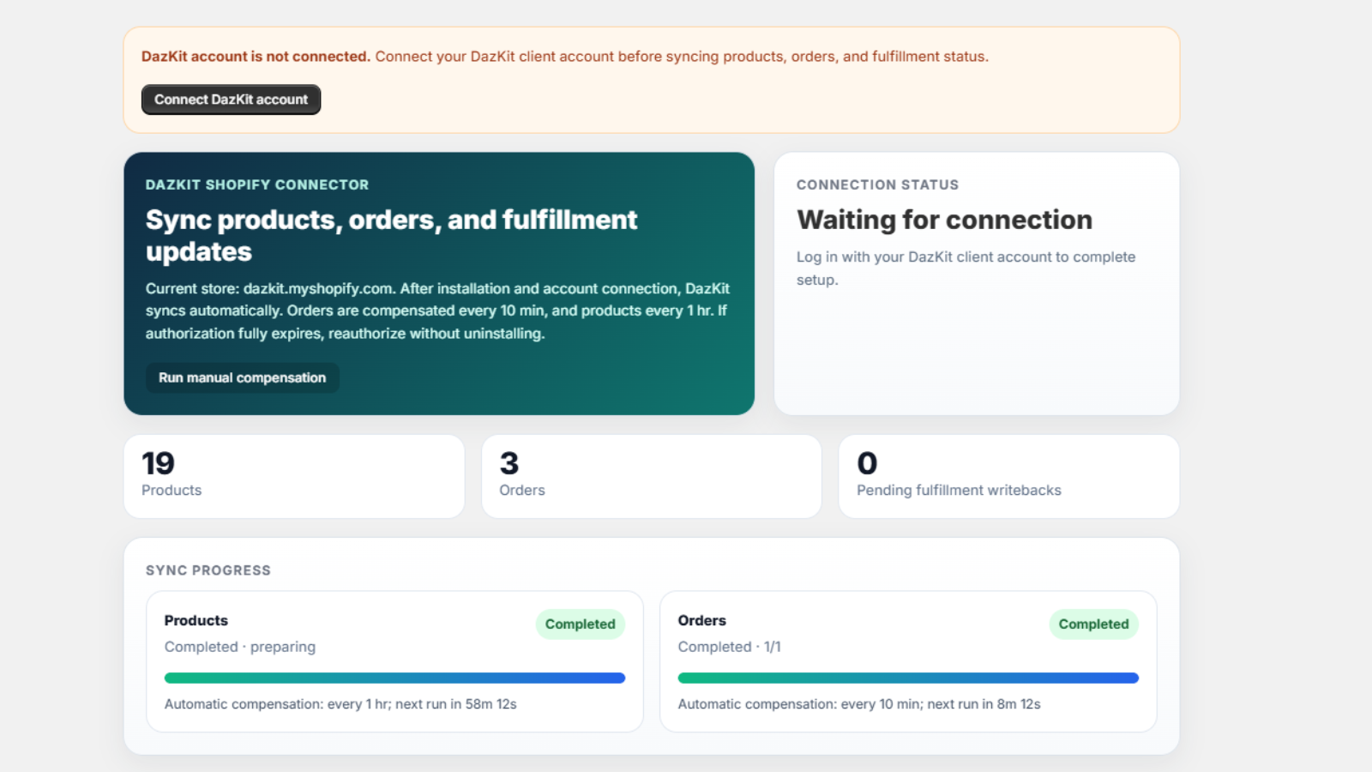This screenshot has width=1372, height=772.
Task: Select the 'Sync products, orders, and fulfillment updates' heading
Action: click(391, 235)
